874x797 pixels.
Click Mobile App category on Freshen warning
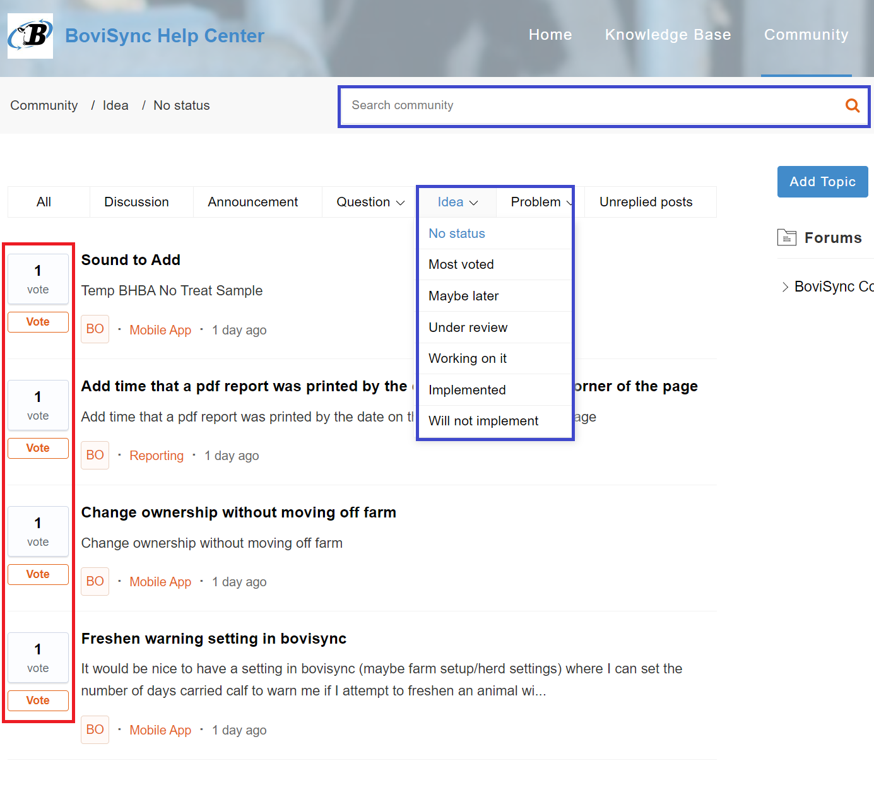coord(160,730)
